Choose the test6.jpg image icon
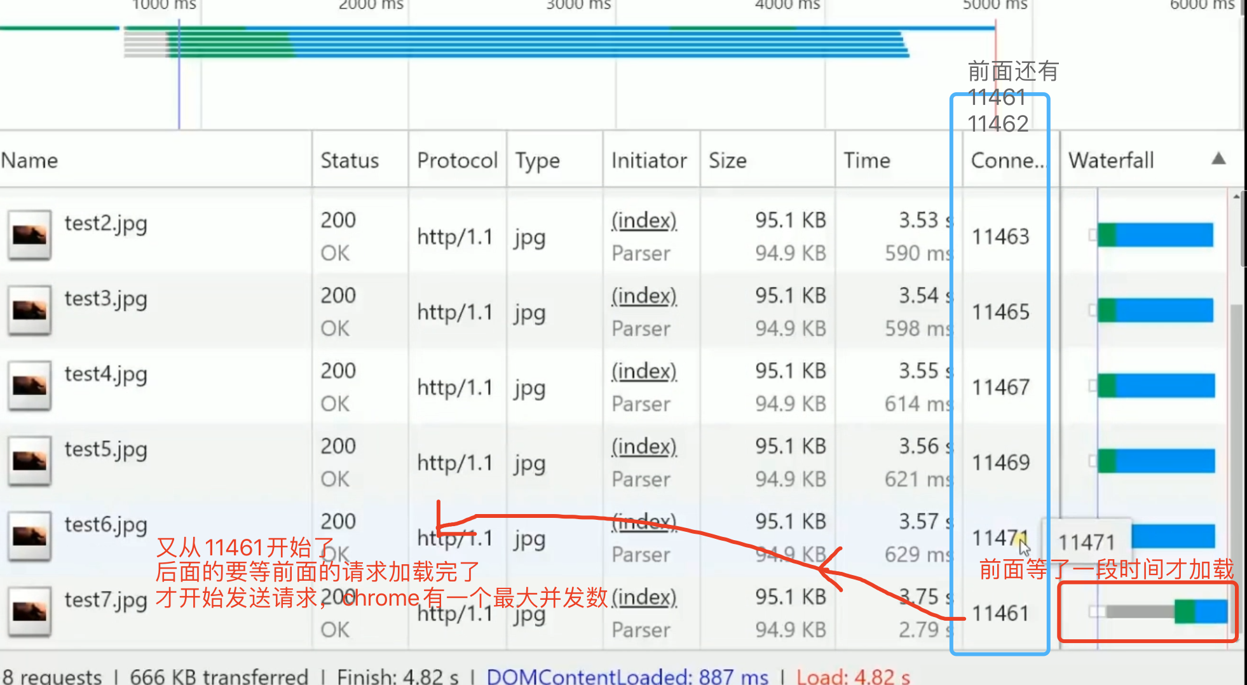 29,536
